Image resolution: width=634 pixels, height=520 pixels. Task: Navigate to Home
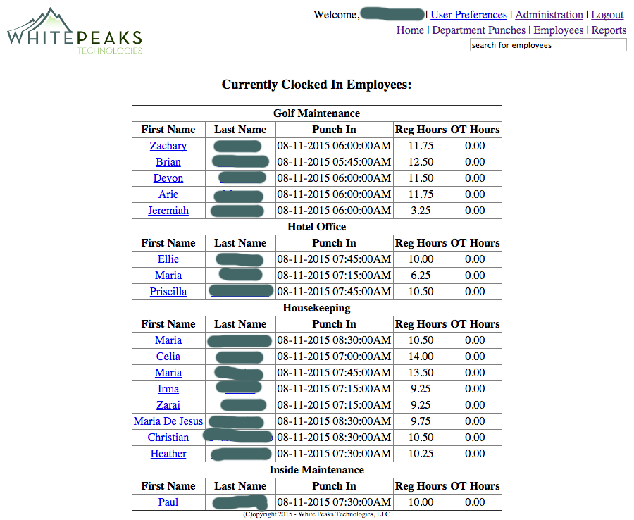410,30
